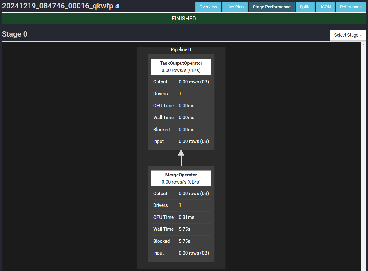Click MergeOperator's Input value

(194, 253)
